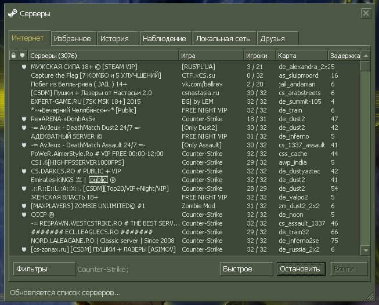
Task: Sort by VAC shield column icon
Action: coord(23,56)
